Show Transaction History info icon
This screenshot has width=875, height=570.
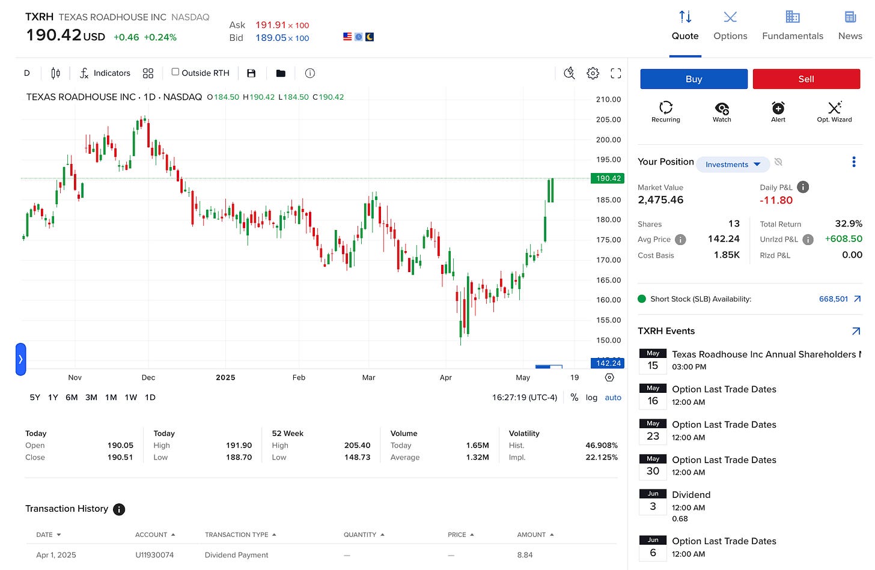[119, 509]
